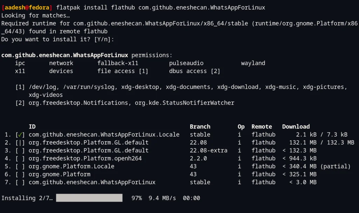Image resolution: width=359 pixels, height=213 pixels.
Task: Click the 97% progress percentage
Action: pyautogui.click(x=137, y=198)
